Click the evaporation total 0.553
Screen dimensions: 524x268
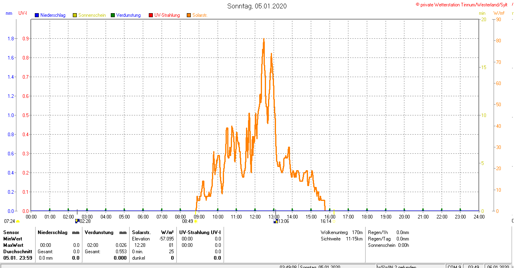121,252
